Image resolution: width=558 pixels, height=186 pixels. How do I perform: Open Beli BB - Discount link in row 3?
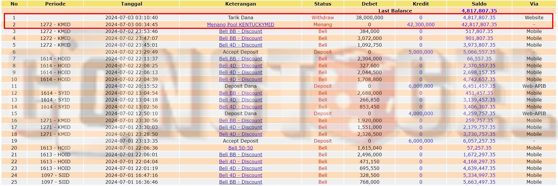point(240,31)
